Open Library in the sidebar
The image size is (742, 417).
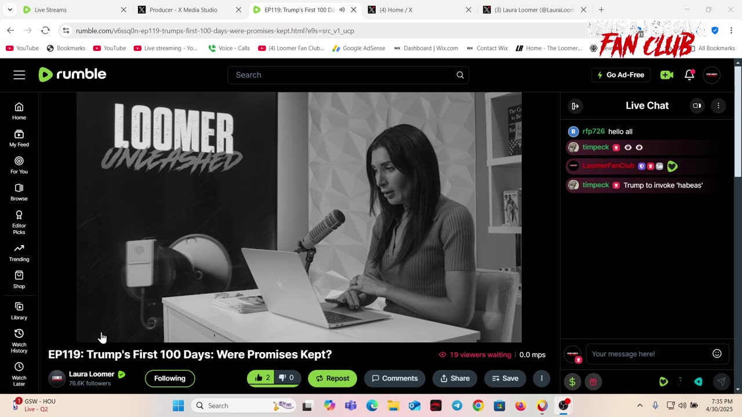pos(19,311)
